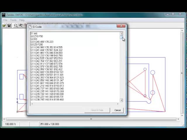Select the G1 line ending B150.813

tap(47, 86)
